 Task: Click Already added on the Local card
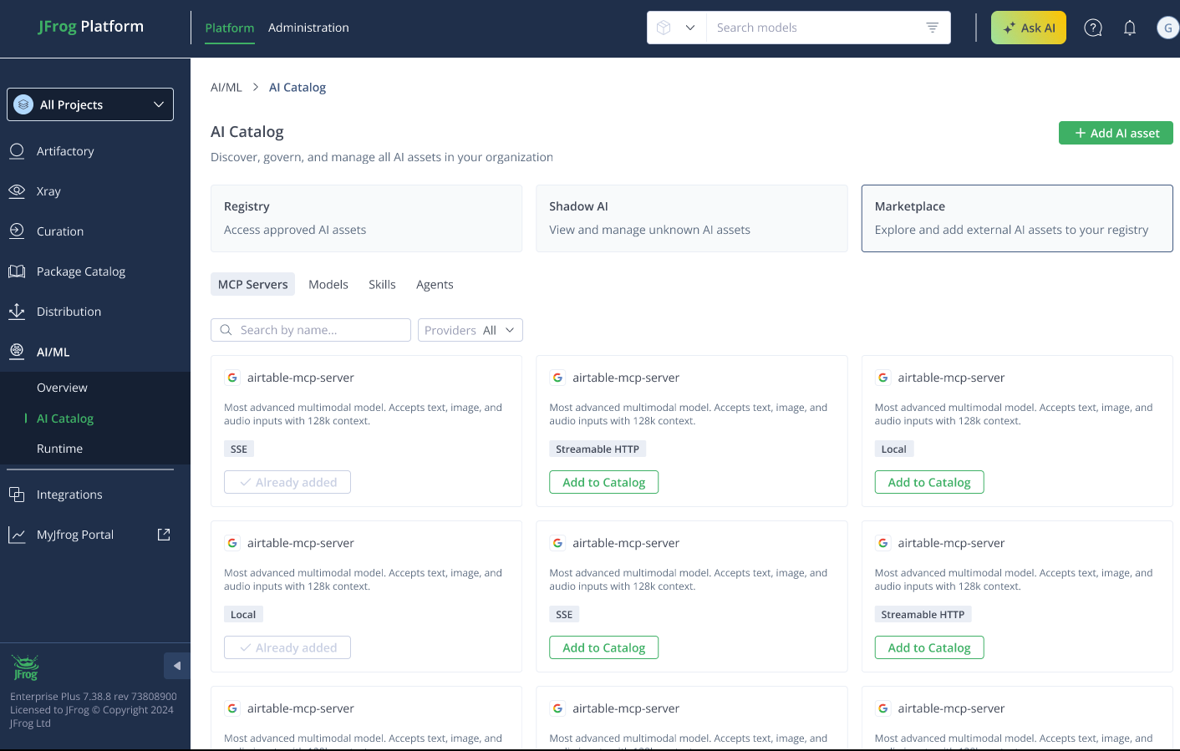(287, 647)
